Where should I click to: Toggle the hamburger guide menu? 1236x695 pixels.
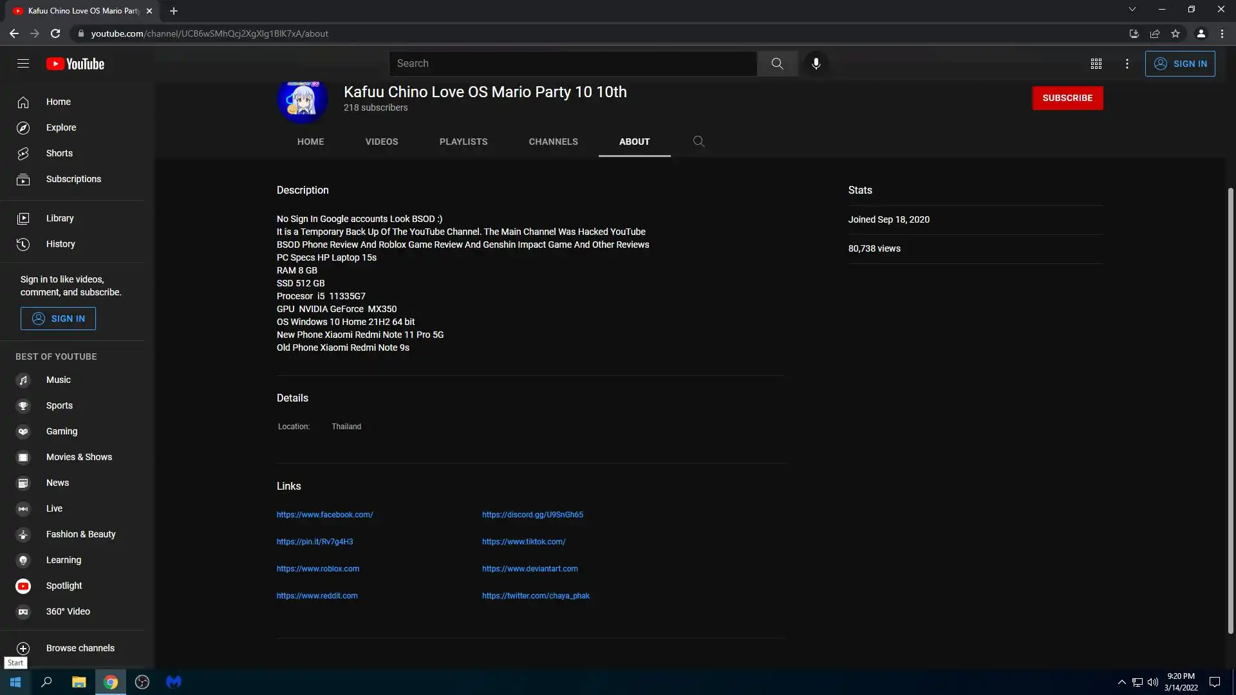click(23, 64)
